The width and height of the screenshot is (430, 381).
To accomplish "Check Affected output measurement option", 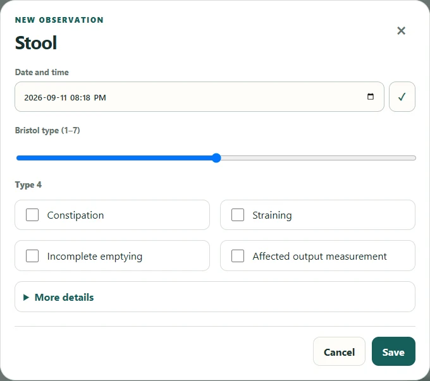I will (238, 256).
